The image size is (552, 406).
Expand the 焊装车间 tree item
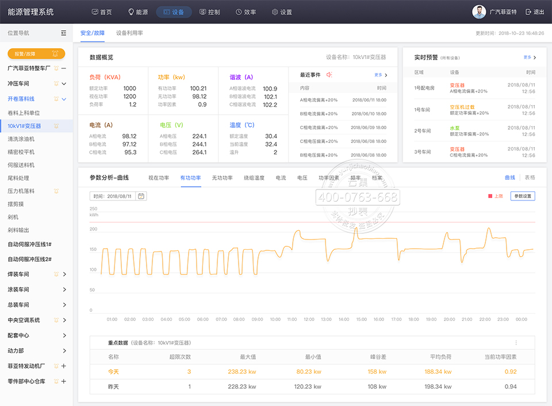click(64, 274)
